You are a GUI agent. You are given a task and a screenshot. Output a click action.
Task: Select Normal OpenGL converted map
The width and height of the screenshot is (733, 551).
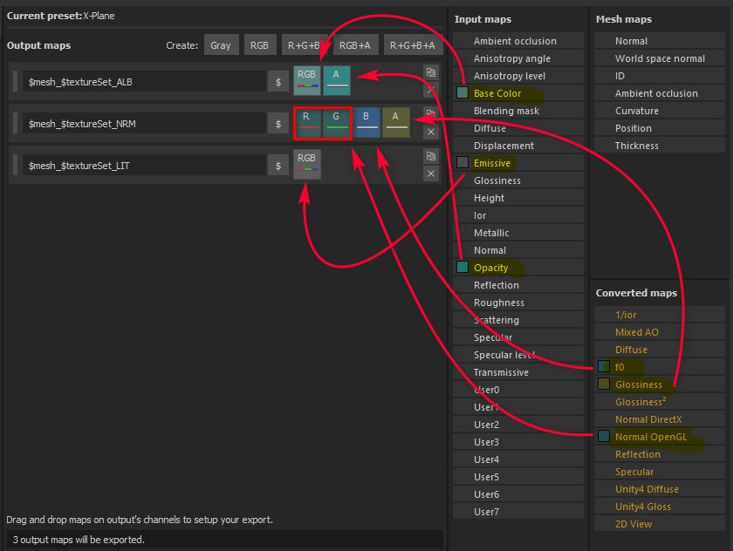coord(659,437)
